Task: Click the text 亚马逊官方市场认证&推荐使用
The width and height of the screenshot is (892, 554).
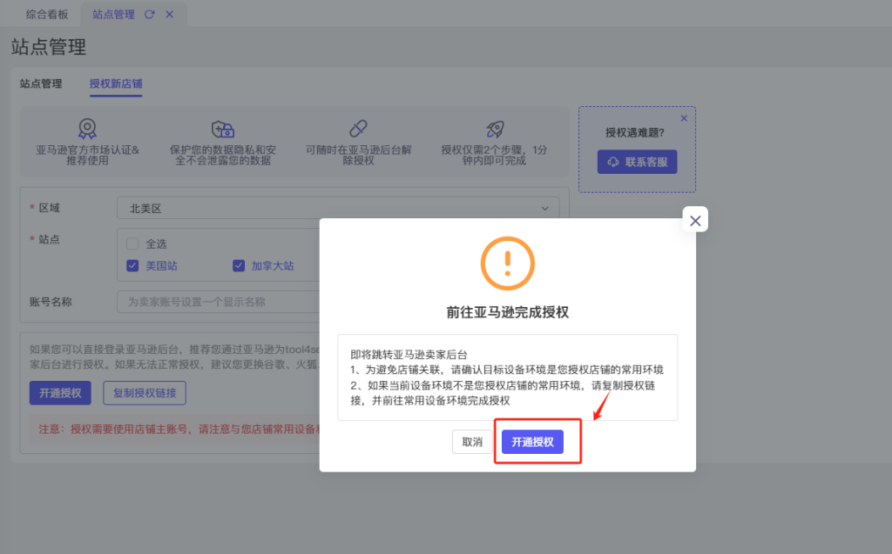Action: tap(87, 155)
